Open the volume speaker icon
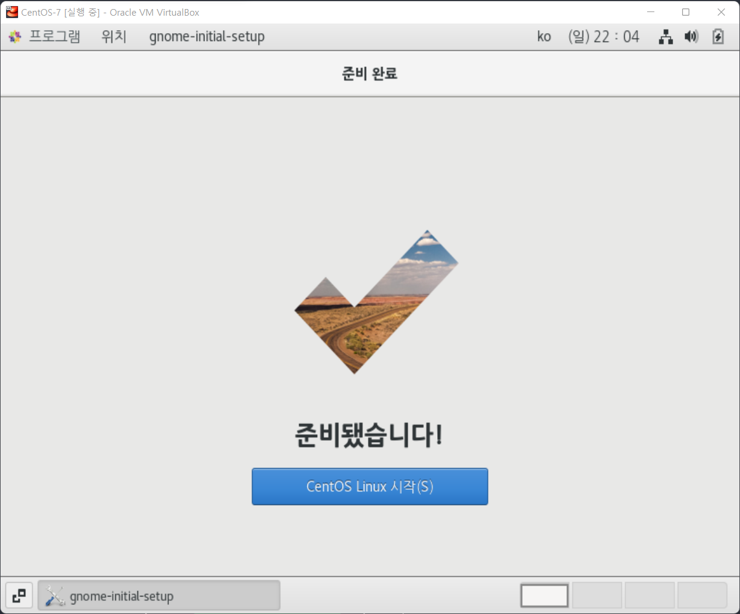 tap(691, 37)
